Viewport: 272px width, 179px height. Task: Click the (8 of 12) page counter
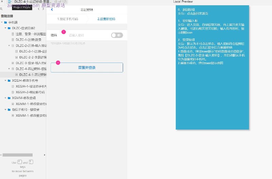[61, 2]
